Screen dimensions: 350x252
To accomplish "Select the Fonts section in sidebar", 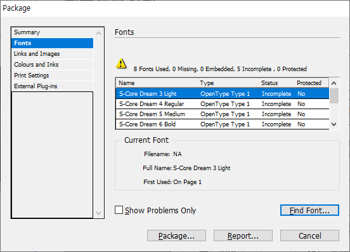I will point(52,43).
